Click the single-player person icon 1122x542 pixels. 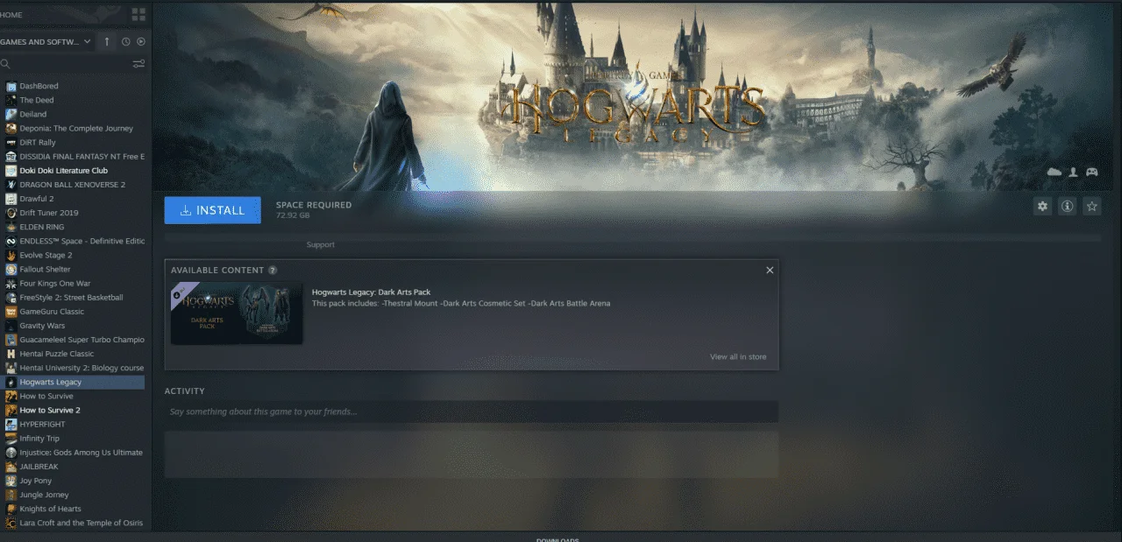point(1074,172)
